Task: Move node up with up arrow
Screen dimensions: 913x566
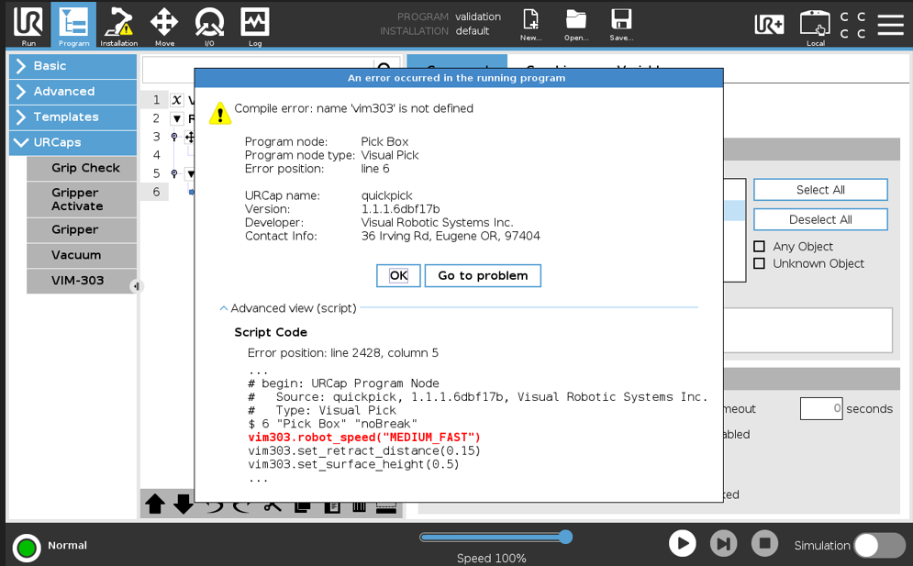Action: pyautogui.click(x=155, y=505)
